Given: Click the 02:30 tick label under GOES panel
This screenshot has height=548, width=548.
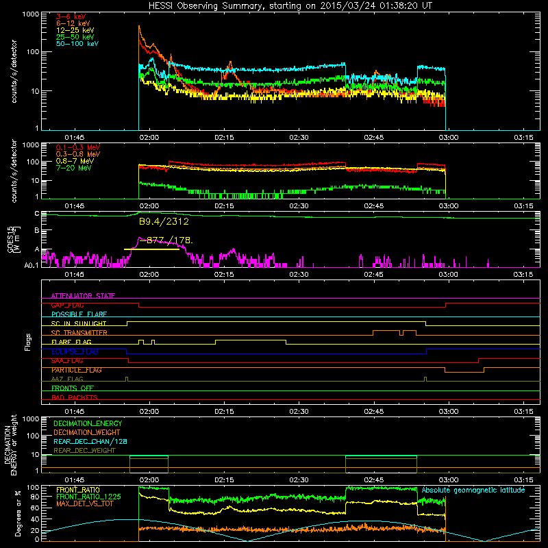Looking at the screenshot, I should (299, 275).
